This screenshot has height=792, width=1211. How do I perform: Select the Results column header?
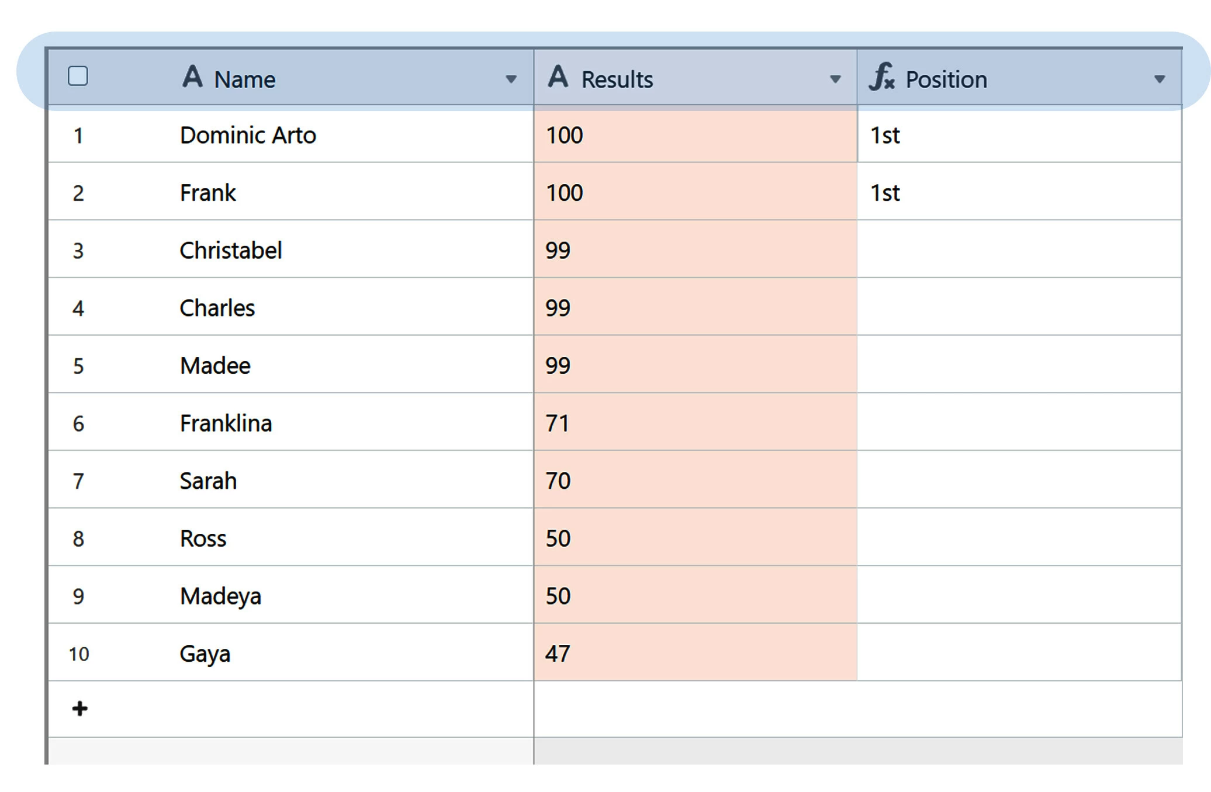point(696,77)
